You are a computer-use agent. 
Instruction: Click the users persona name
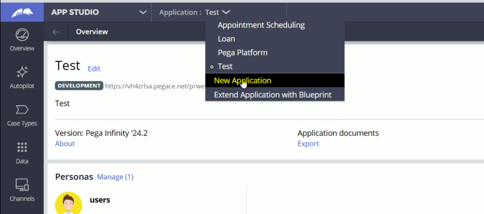click(100, 200)
